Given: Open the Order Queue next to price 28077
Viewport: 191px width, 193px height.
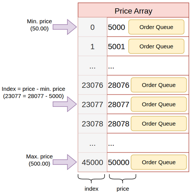Looking at the screenshot, I should click(159, 104).
